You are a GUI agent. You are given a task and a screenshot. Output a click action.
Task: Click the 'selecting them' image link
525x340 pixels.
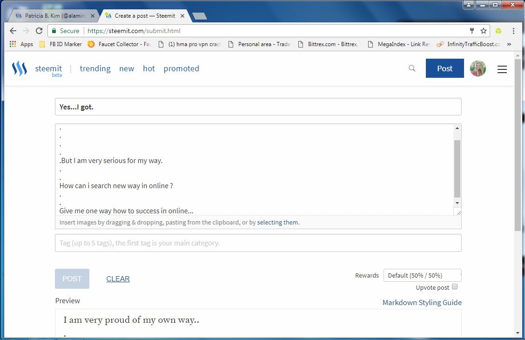pyautogui.click(x=277, y=223)
